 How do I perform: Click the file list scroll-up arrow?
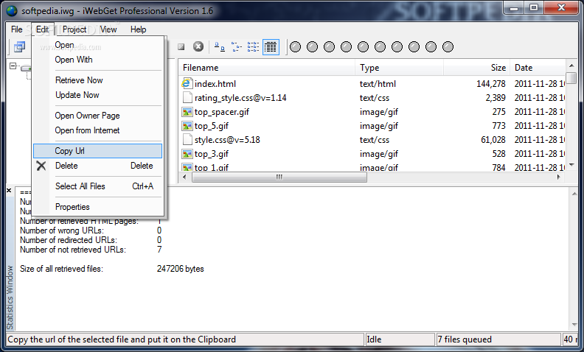pos(571,66)
